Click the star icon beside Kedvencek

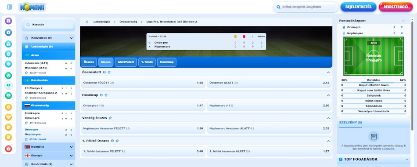pyautogui.click(x=27, y=38)
